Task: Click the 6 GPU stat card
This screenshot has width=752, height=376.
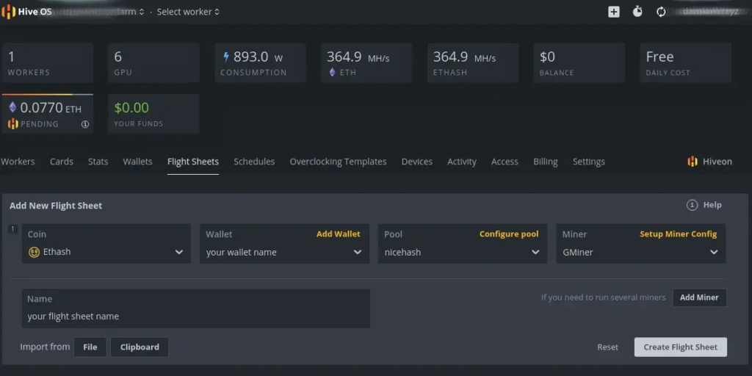Action: coord(154,63)
